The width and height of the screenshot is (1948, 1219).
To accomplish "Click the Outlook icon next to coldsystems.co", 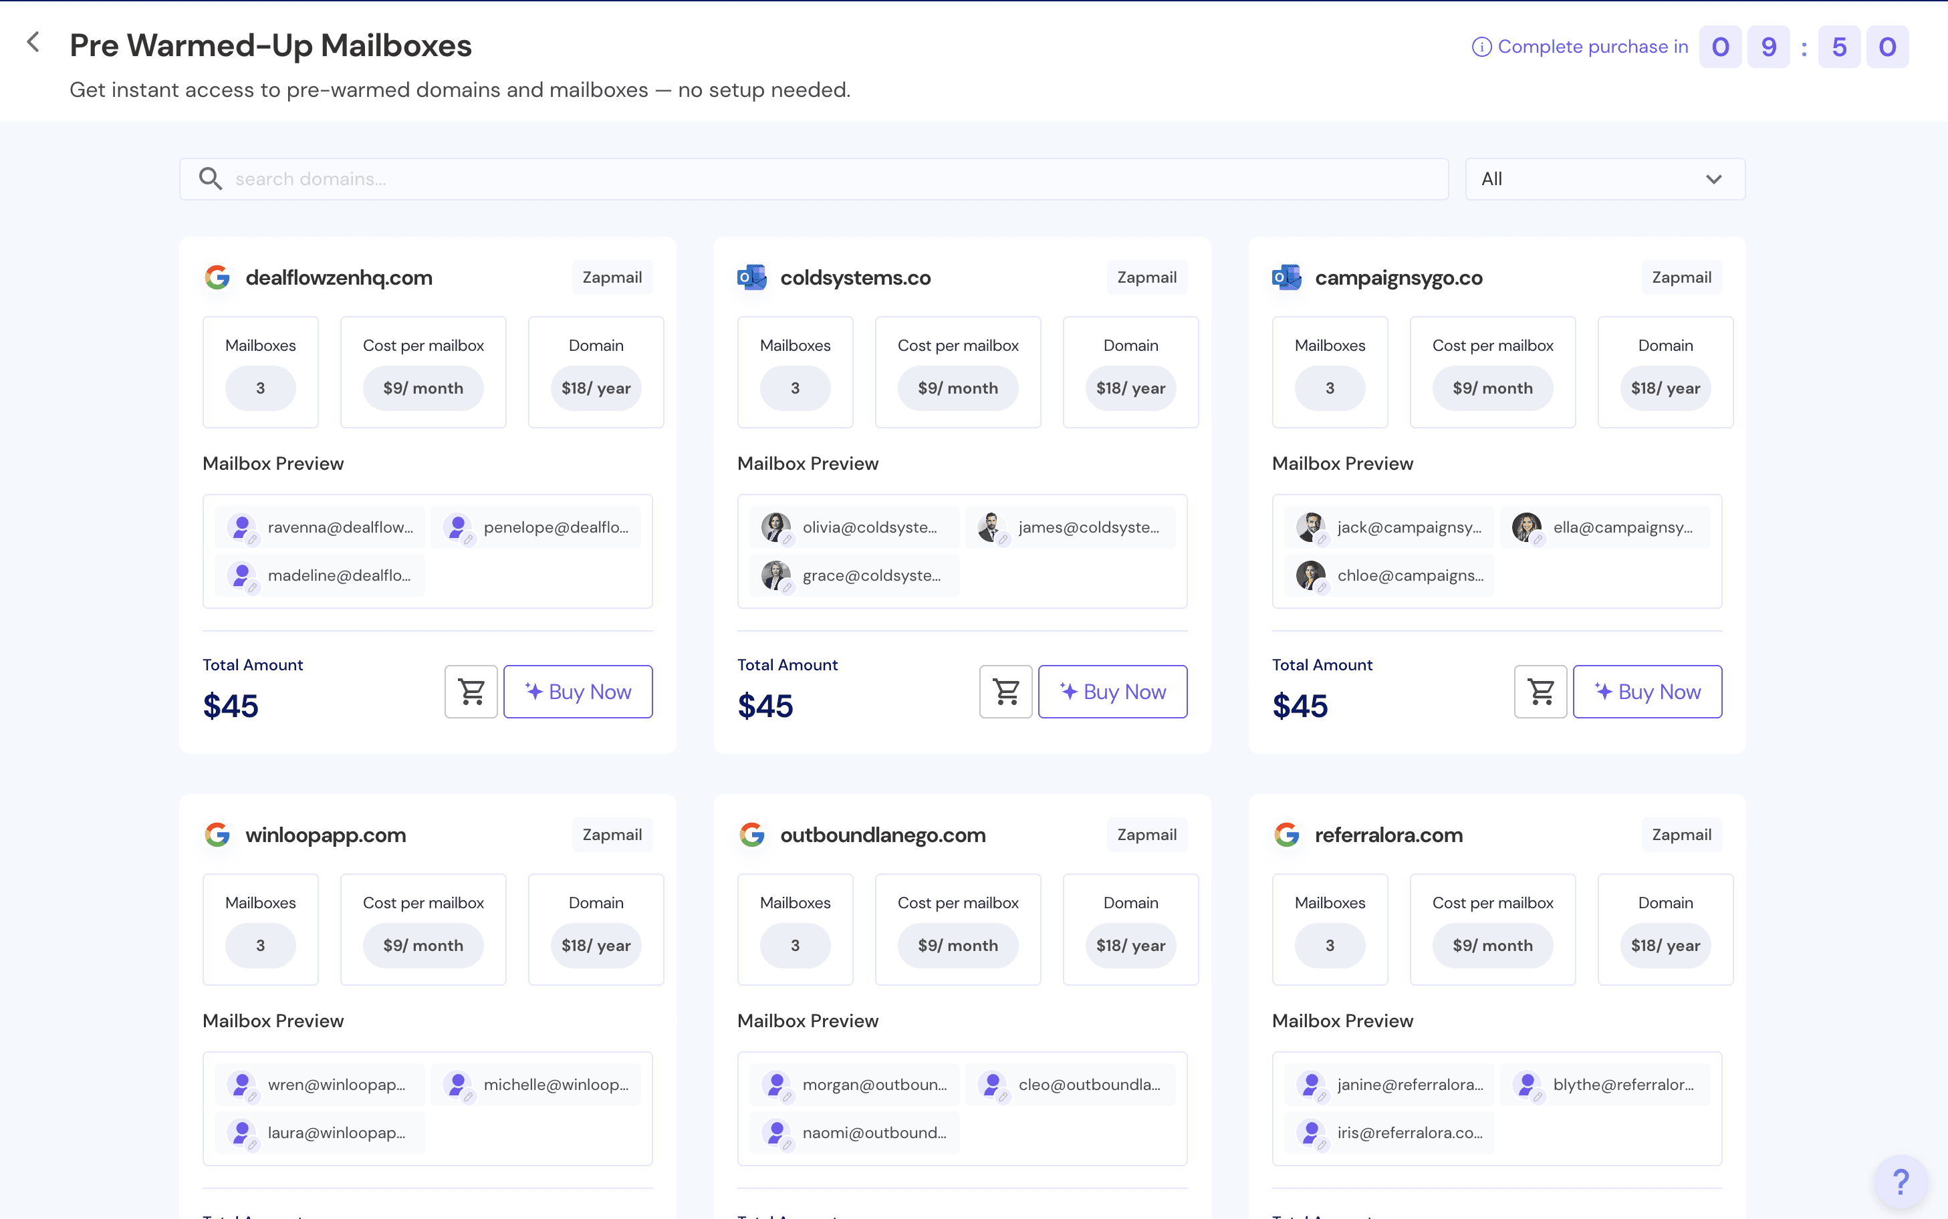I will tap(752, 277).
